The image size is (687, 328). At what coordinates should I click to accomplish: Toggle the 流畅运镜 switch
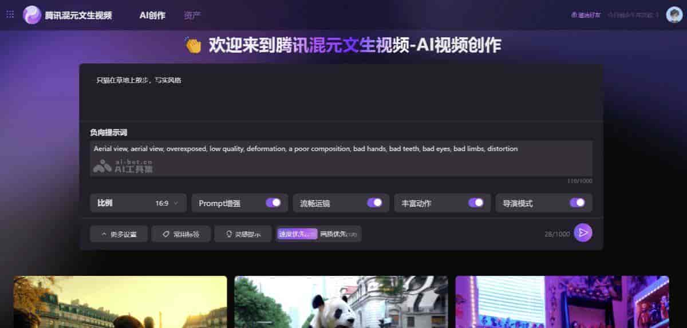click(x=374, y=203)
